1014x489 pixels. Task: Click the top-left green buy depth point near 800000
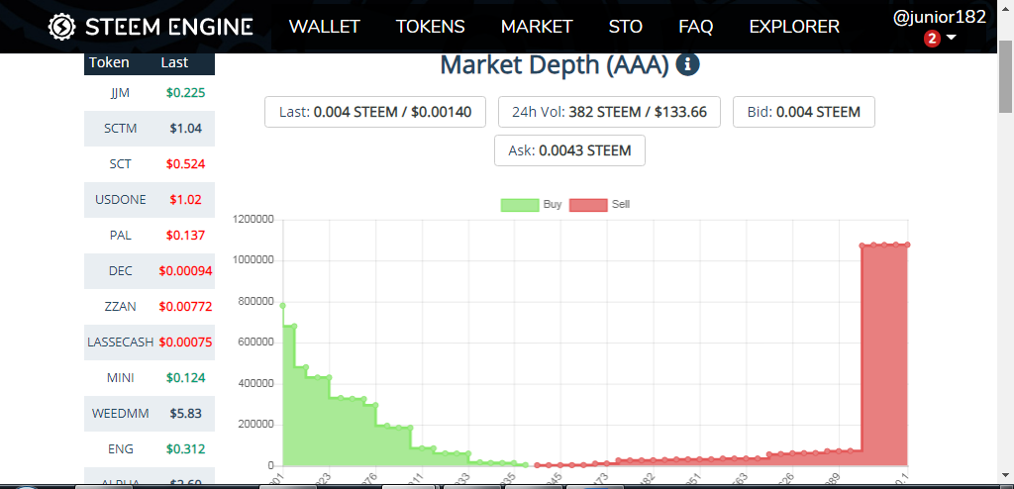[282, 305]
